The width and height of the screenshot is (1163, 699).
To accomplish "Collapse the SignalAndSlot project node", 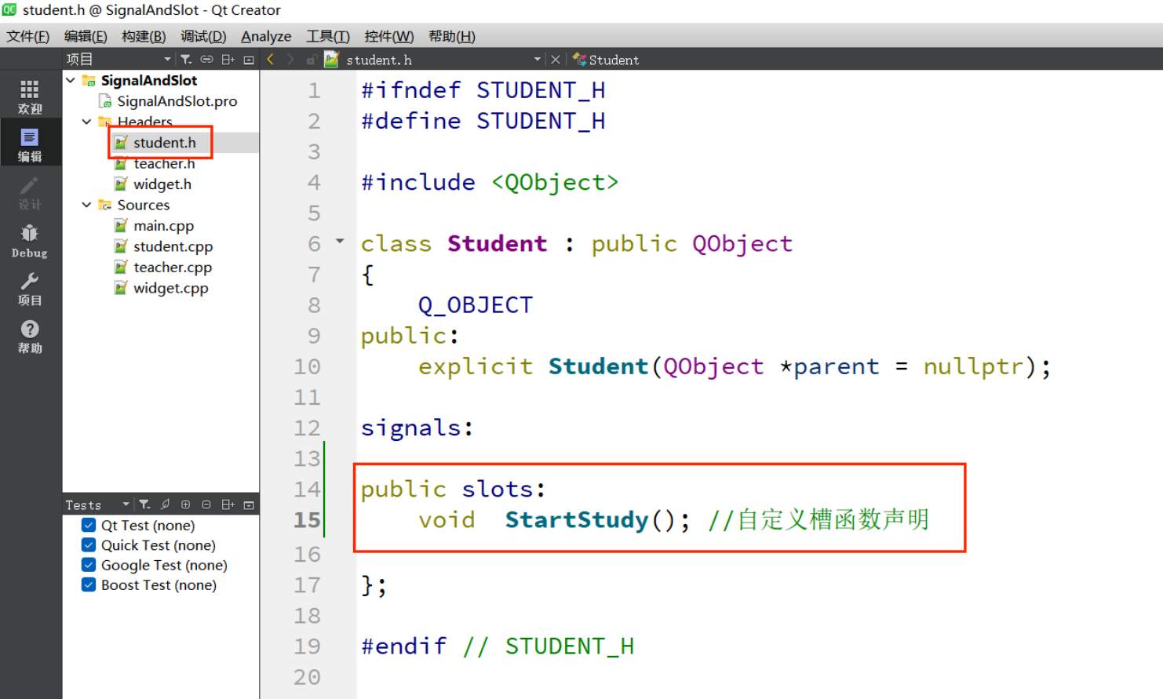I will (x=71, y=80).
